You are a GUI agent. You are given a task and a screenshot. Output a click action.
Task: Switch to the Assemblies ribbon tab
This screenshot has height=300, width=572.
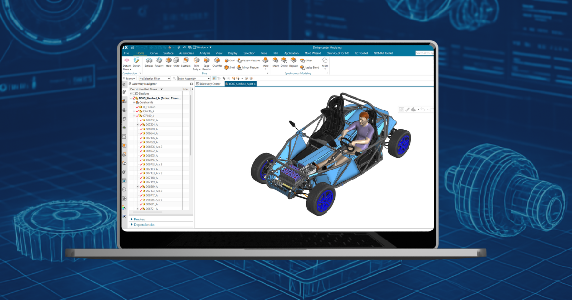pos(186,53)
